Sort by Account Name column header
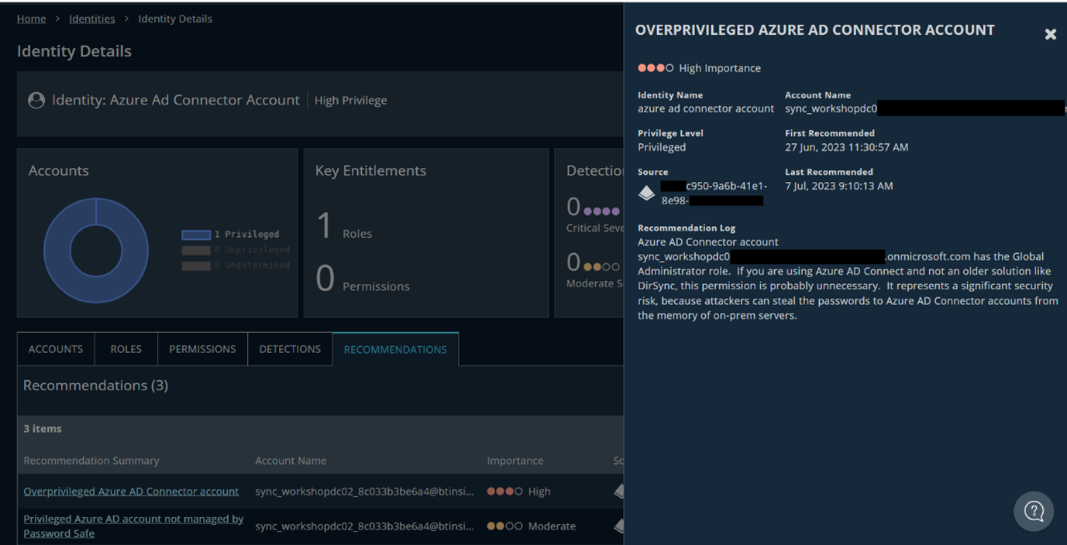Image resolution: width=1067 pixels, height=545 pixels. pos(291,461)
